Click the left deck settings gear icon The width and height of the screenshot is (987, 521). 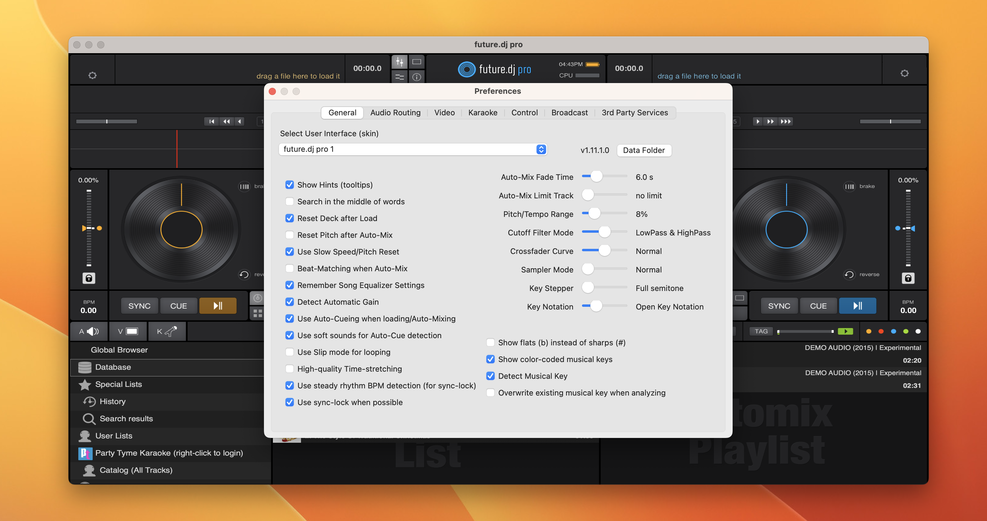click(x=92, y=75)
